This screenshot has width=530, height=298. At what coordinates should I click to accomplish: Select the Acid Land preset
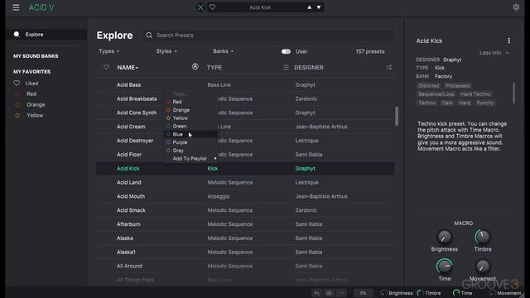pos(245,182)
